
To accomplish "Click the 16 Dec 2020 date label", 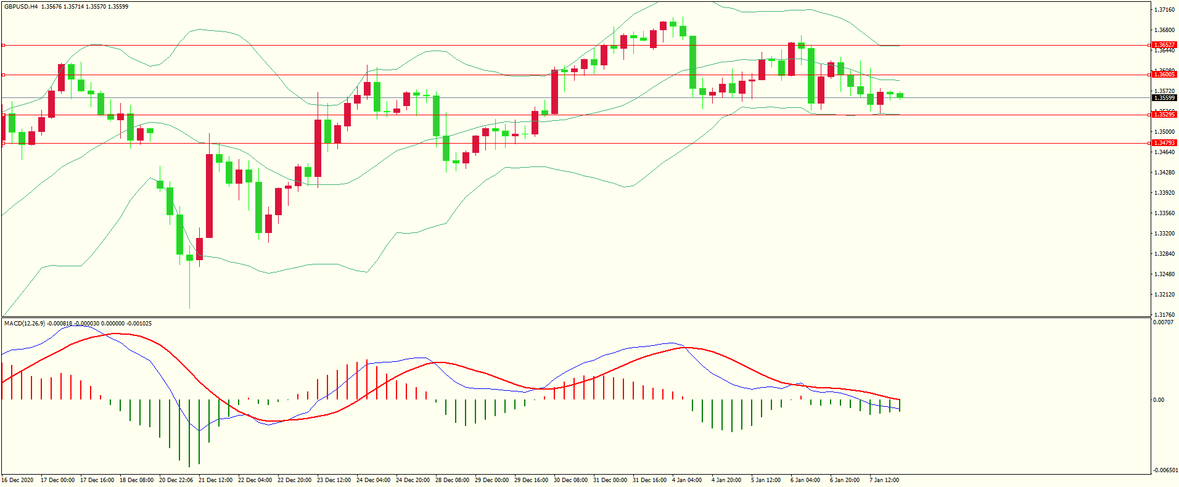I will click(18, 480).
